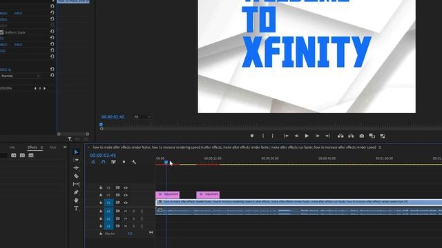Click the Program Monitor timecode 00:00:02:45
The image size is (442, 248).
pyautogui.click(x=113, y=117)
